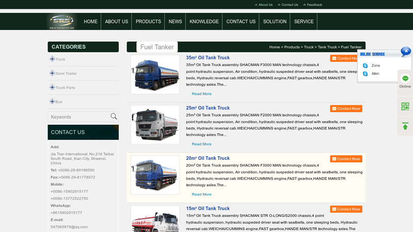Open the 35m³ Oil Tank Truck title
Image resolution: width=413 pixels, height=232 pixels.
click(208, 58)
